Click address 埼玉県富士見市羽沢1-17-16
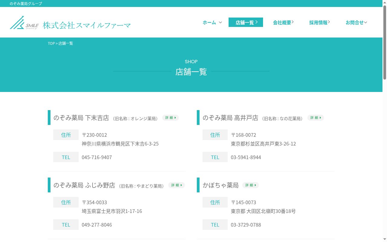 pos(112,211)
